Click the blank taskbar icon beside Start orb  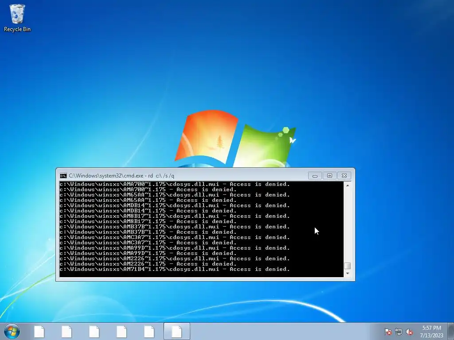coord(39,331)
